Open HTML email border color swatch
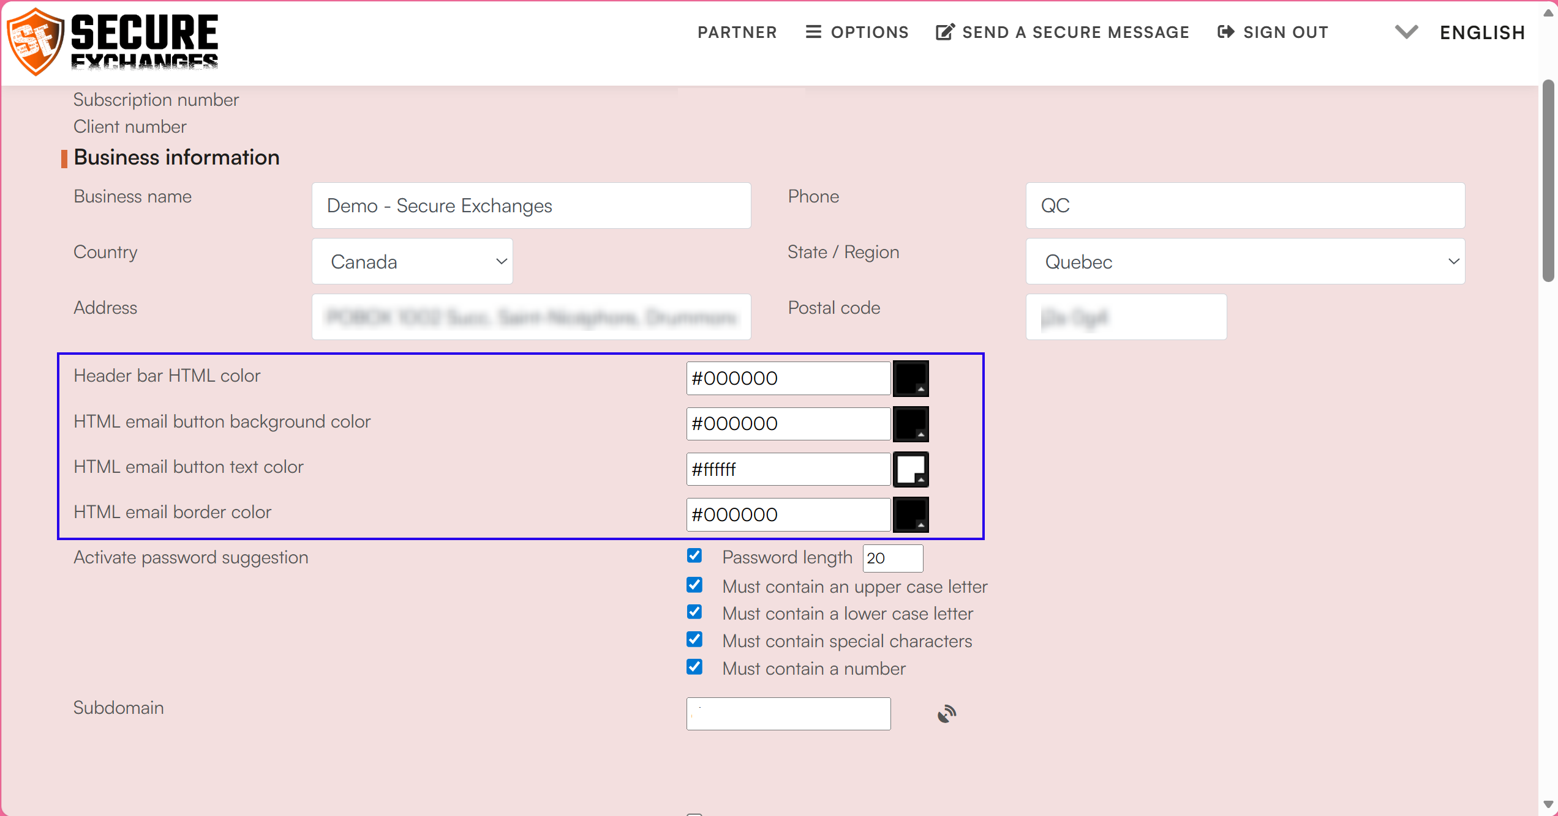1558x816 pixels. pyautogui.click(x=911, y=514)
